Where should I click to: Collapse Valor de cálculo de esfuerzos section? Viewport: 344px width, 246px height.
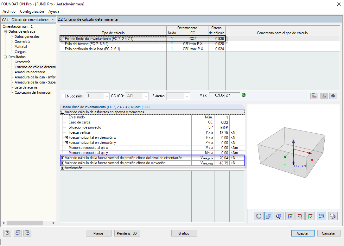coord(62,112)
